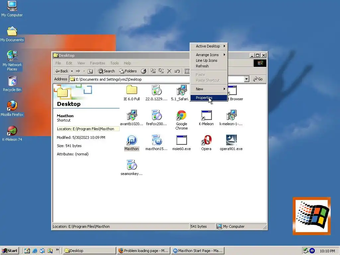The image size is (340, 255).
Task: Expand the quick launch overflow chevron
Action: [x=57, y=250]
